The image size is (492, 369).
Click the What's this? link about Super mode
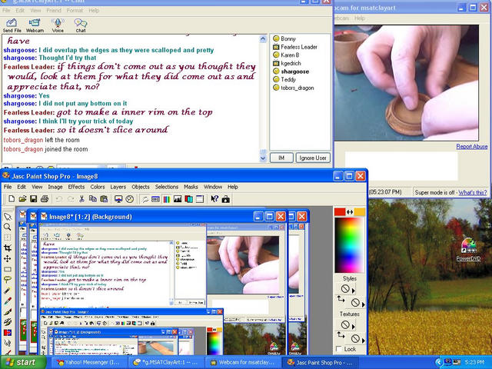473,192
